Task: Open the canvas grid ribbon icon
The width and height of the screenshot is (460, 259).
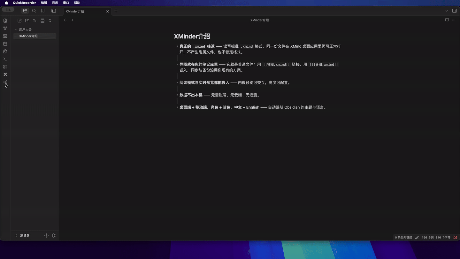Action: (x=5, y=36)
